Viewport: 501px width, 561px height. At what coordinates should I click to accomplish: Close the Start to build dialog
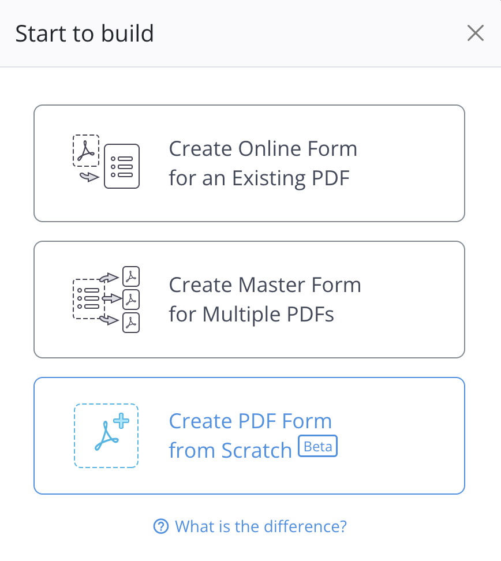pyautogui.click(x=475, y=33)
